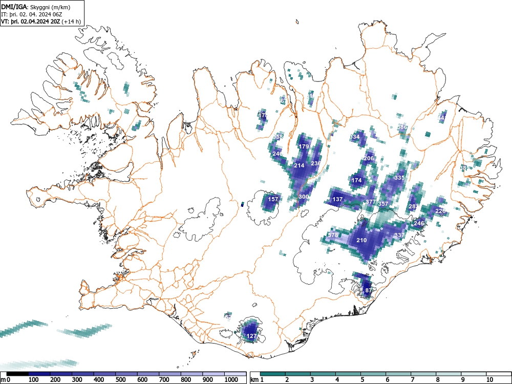Select the 'km' unit label of the legend
Screen dimensions: 512x384
254,380
